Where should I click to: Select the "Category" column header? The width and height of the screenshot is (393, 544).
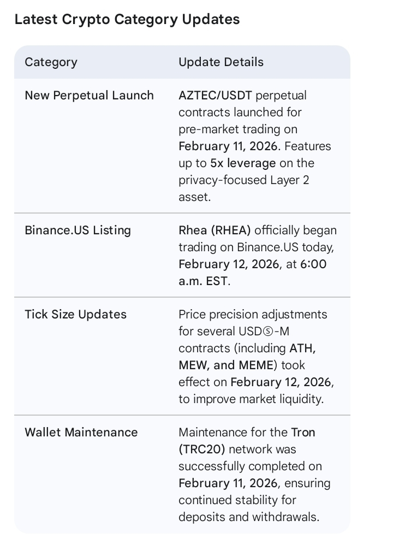[x=51, y=62]
